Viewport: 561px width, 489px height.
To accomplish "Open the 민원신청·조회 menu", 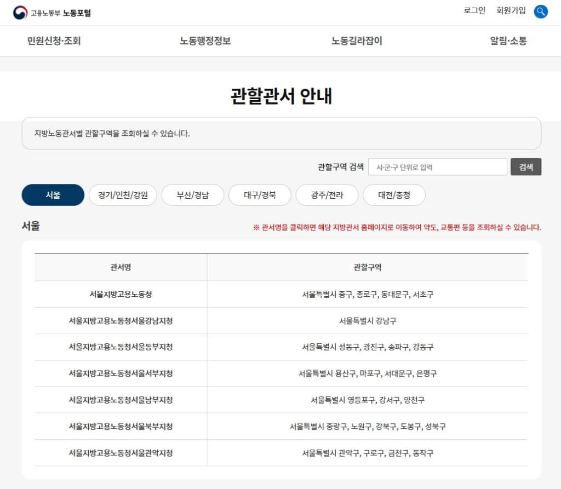I will tap(54, 41).
